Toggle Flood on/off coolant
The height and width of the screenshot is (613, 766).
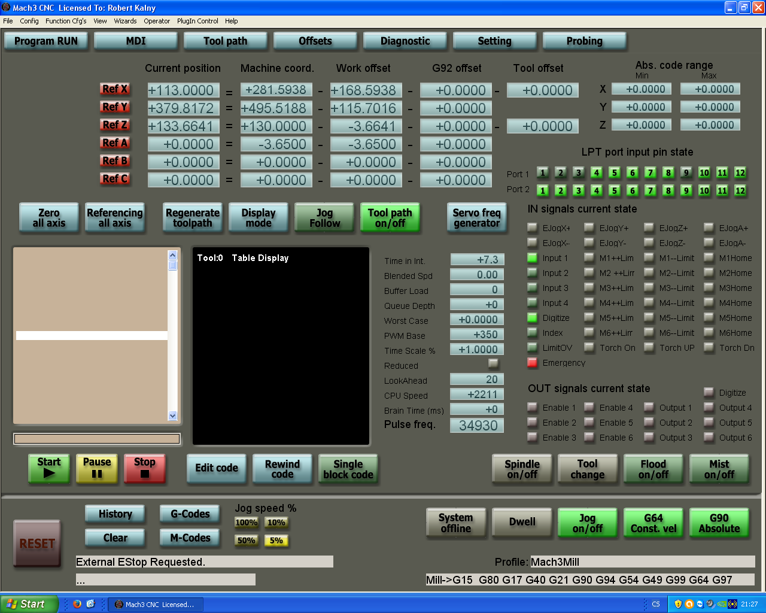653,469
